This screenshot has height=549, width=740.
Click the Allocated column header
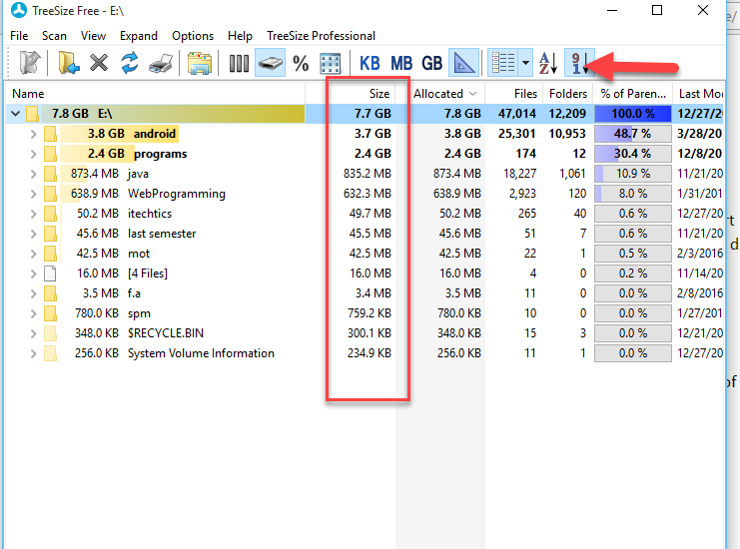click(439, 93)
